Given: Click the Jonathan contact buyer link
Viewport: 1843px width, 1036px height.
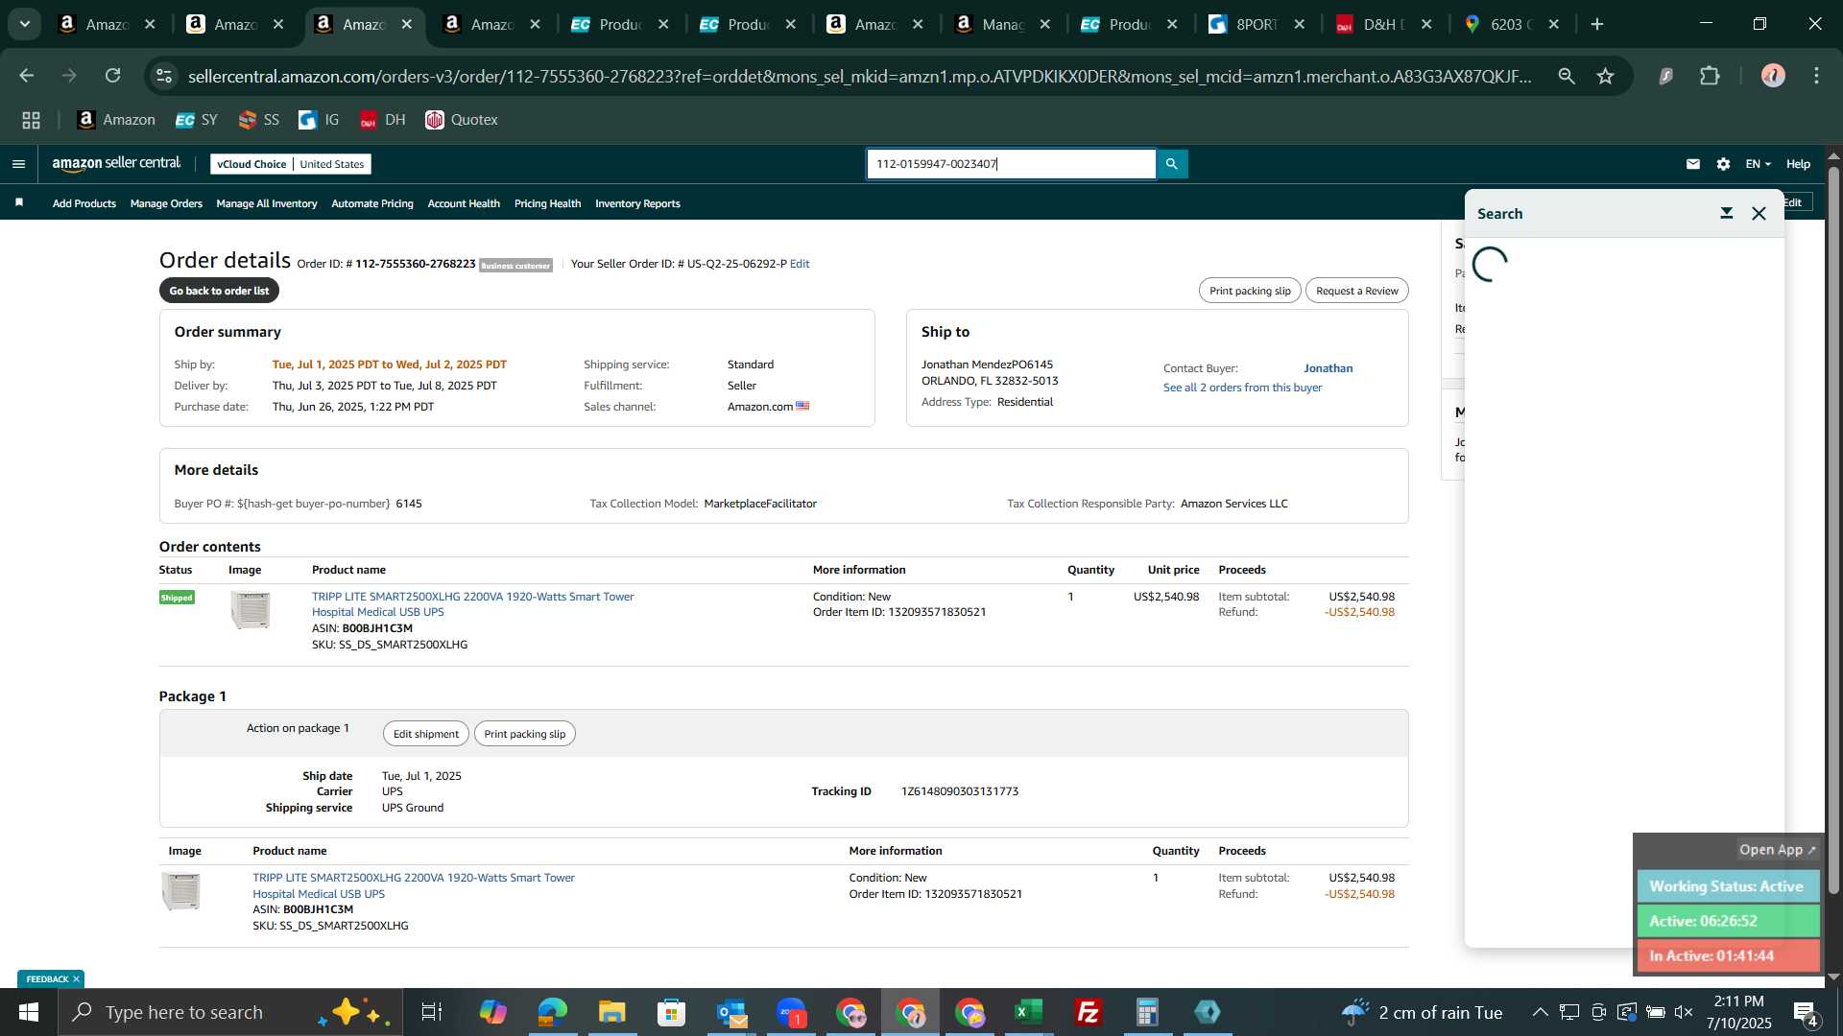Looking at the screenshot, I should [1328, 368].
